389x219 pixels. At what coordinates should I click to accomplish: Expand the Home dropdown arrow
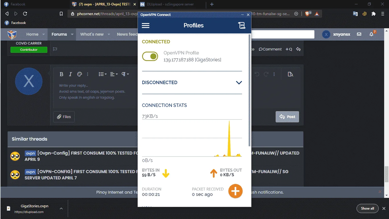44,34
